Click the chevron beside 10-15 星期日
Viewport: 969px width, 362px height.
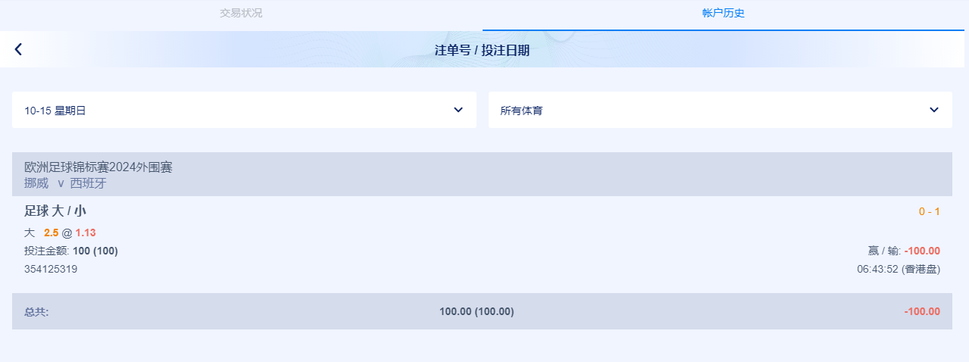pyautogui.click(x=458, y=110)
